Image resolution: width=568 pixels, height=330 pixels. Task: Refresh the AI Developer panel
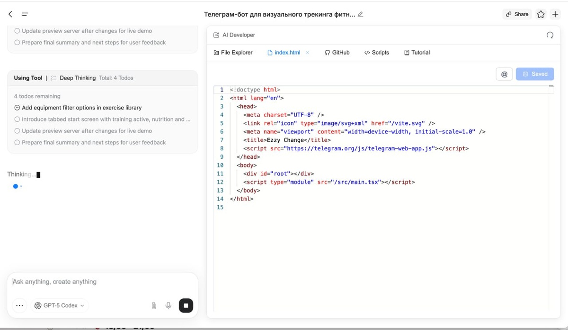(550, 35)
